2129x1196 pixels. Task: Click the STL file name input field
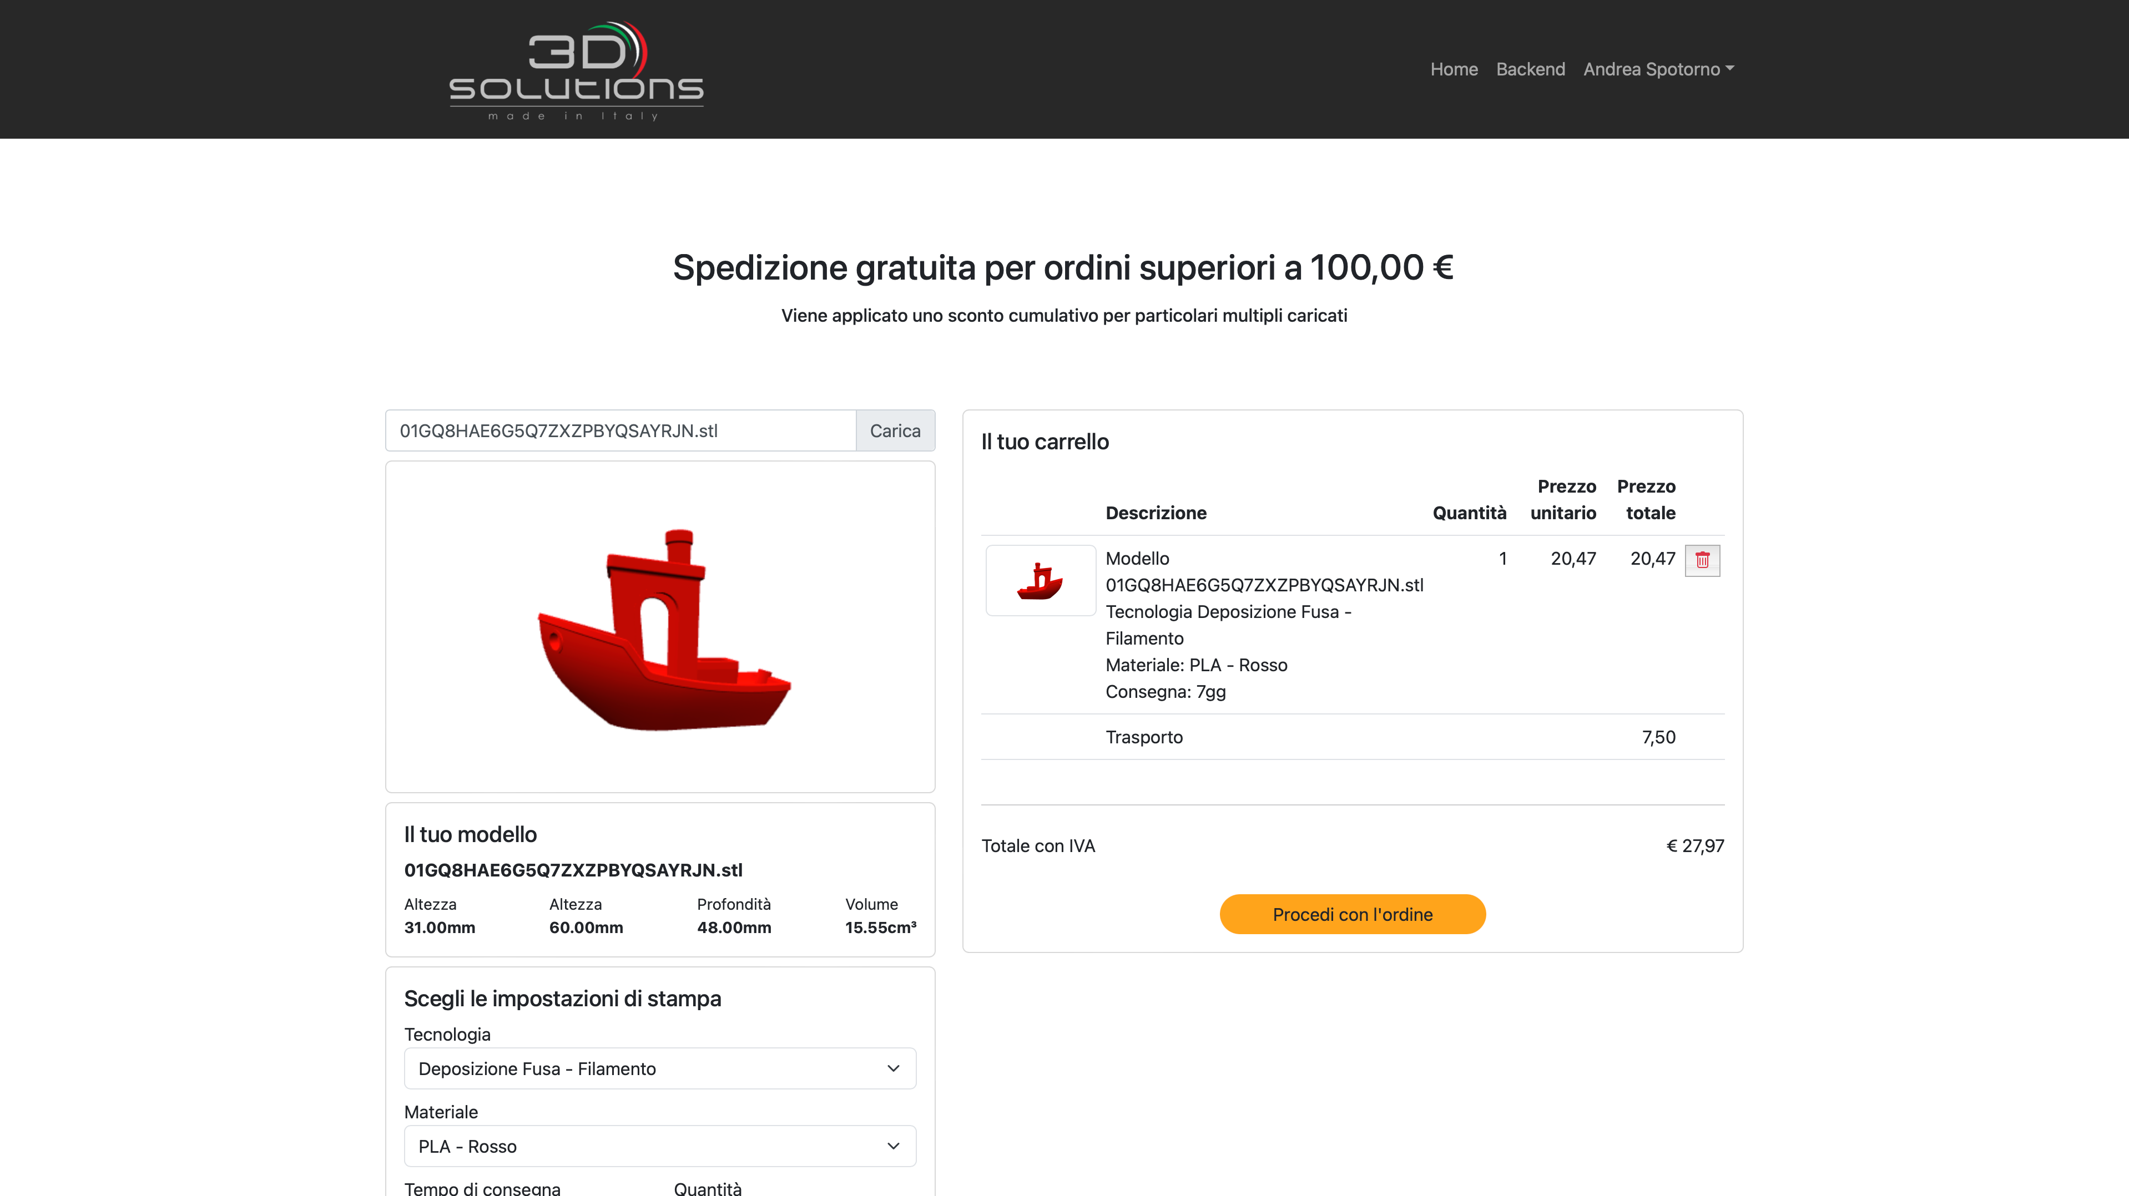point(620,430)
